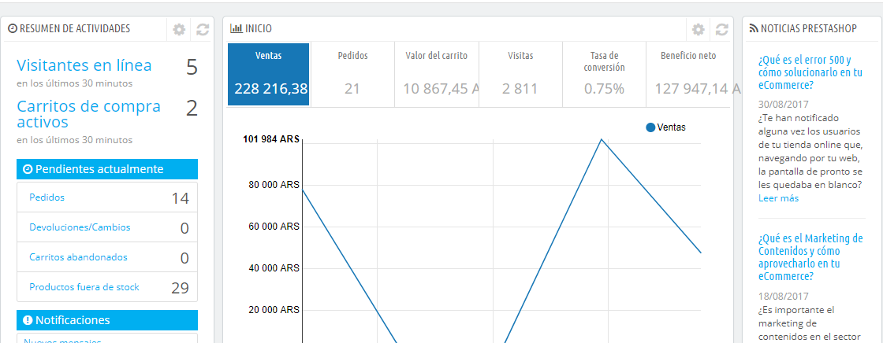Click the exclamation icon in Notificaciones header
This screenshot has height=343, width=883.
pyautogui.click(x=28, y=320)
